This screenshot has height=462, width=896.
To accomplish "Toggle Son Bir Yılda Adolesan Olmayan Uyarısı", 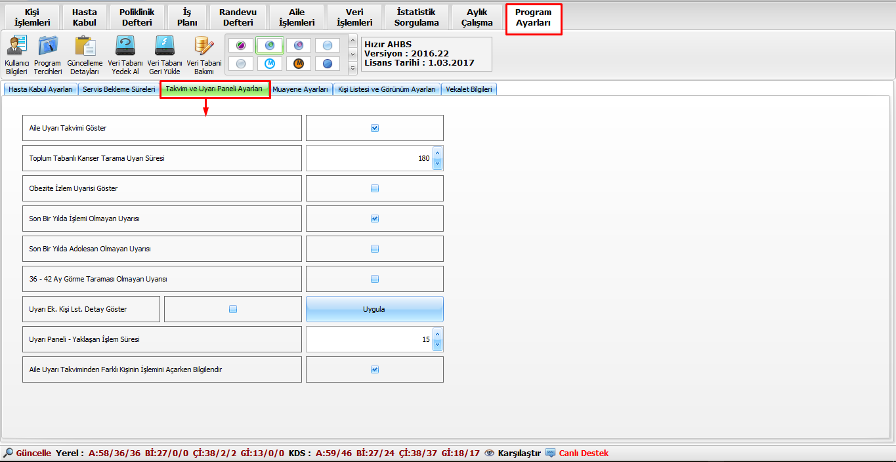I will pyautogui.click(x=375, y=249).
